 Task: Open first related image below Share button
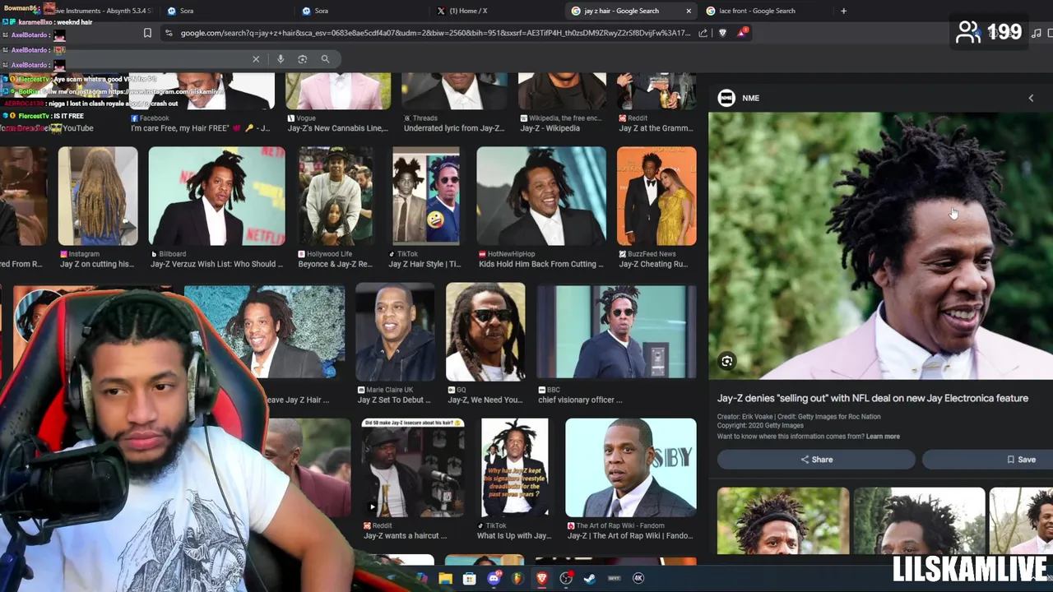point(783,520)
